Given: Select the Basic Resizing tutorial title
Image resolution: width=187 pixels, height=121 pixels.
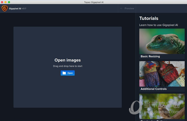Looking at the screenshot, I should pyautogui.click(x=150, y=56).
